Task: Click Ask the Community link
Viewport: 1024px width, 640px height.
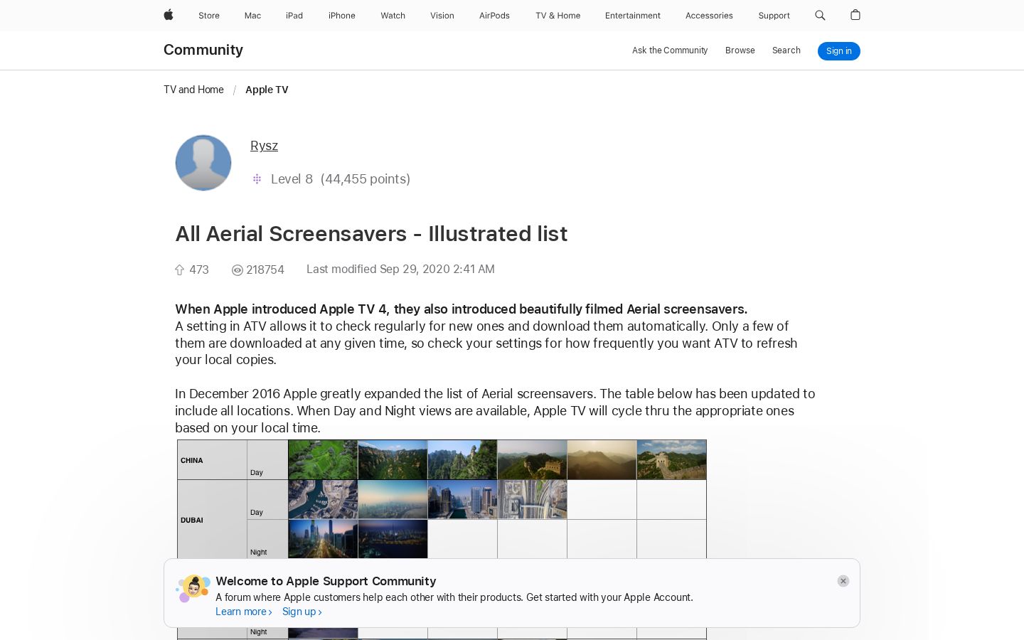Action: click(x=670, y=50)
